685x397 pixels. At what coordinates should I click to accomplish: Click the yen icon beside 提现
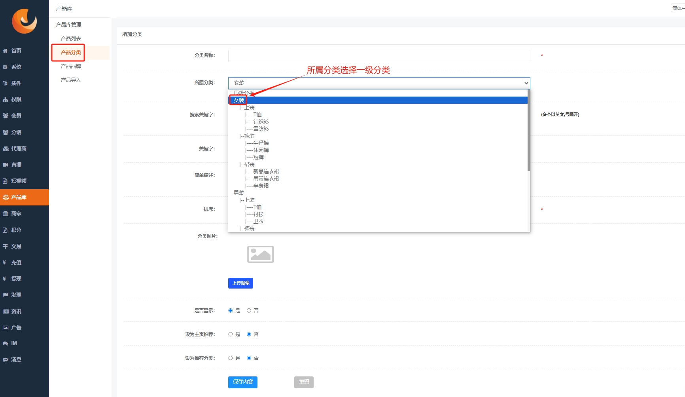[x=4, y=279]
